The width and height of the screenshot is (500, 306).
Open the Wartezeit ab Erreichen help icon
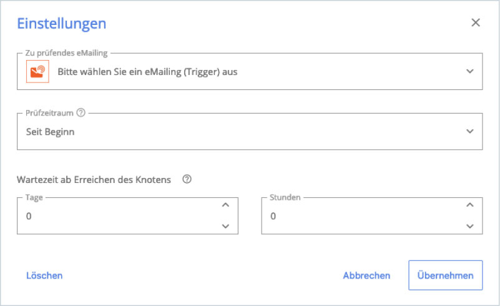pyautogui.click(x=187, y=179)
